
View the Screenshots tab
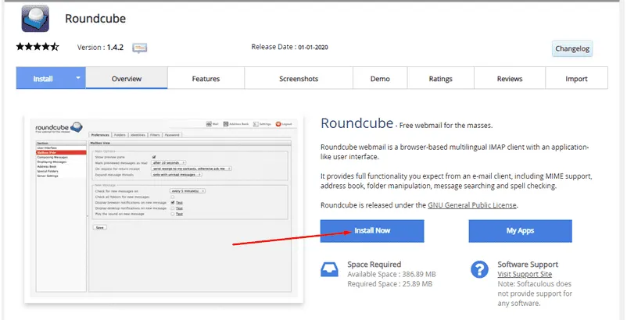tap(299, 79)
